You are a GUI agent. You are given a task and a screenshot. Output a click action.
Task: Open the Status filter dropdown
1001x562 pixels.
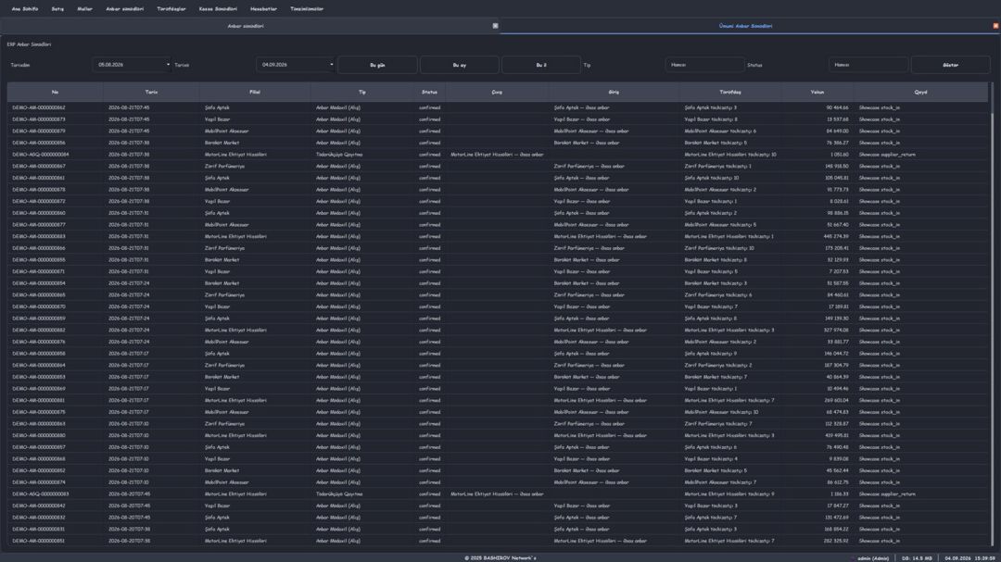coord(868,65)
